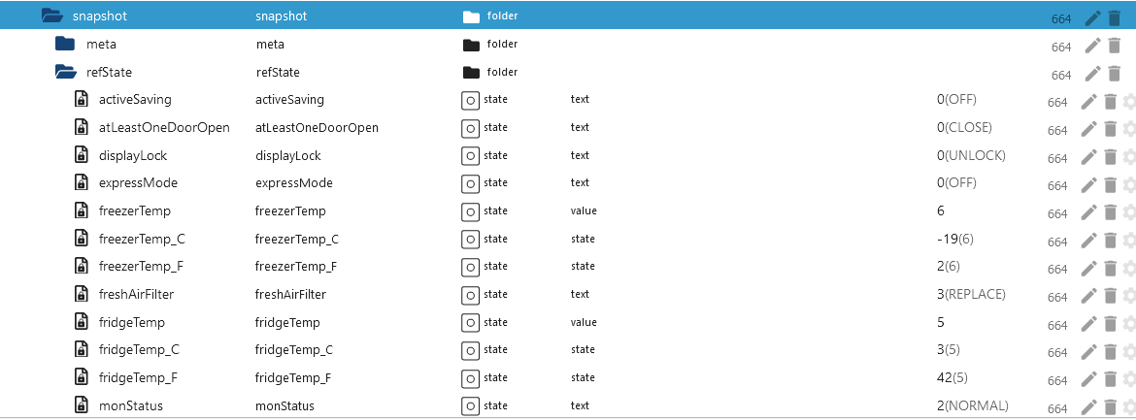The width and height of the screenshot is (1136, 420).
Task: Open settings gear for activeSaving state
Action: coord(1129,102)
